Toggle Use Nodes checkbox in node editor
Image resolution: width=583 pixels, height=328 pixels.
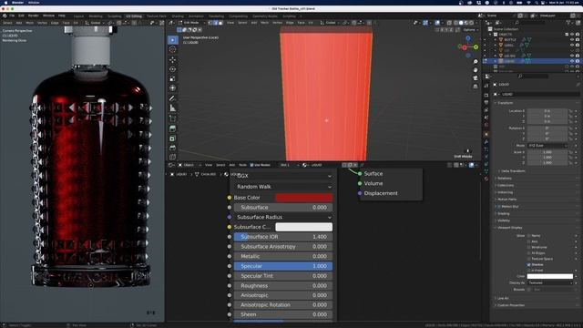[251, 165]
